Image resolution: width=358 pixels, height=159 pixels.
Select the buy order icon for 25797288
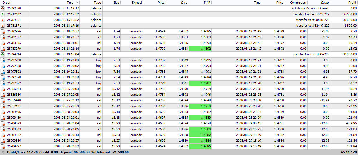click(x=3, y=60)
